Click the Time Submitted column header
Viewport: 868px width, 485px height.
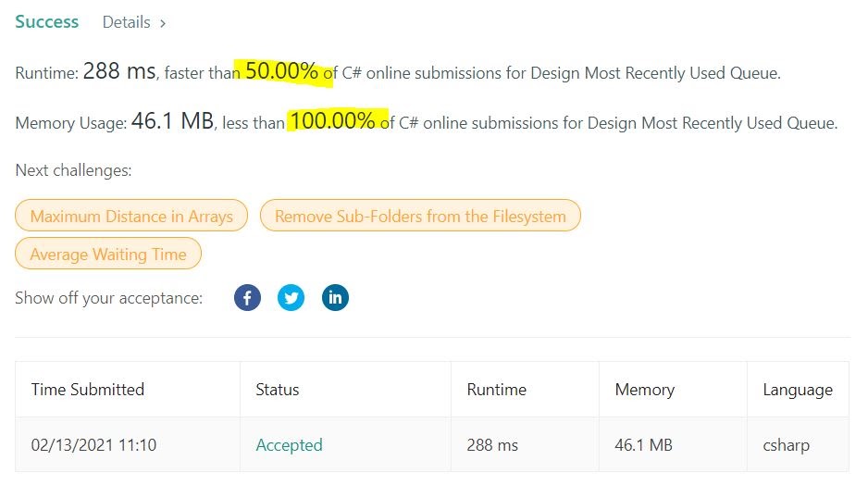pyautogui.click(x=88, y=390)
